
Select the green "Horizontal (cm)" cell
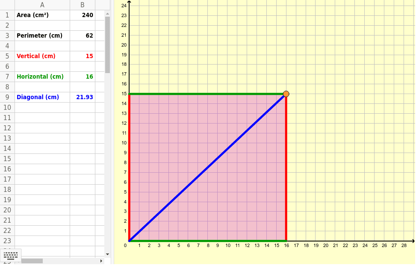coord(42,77)
